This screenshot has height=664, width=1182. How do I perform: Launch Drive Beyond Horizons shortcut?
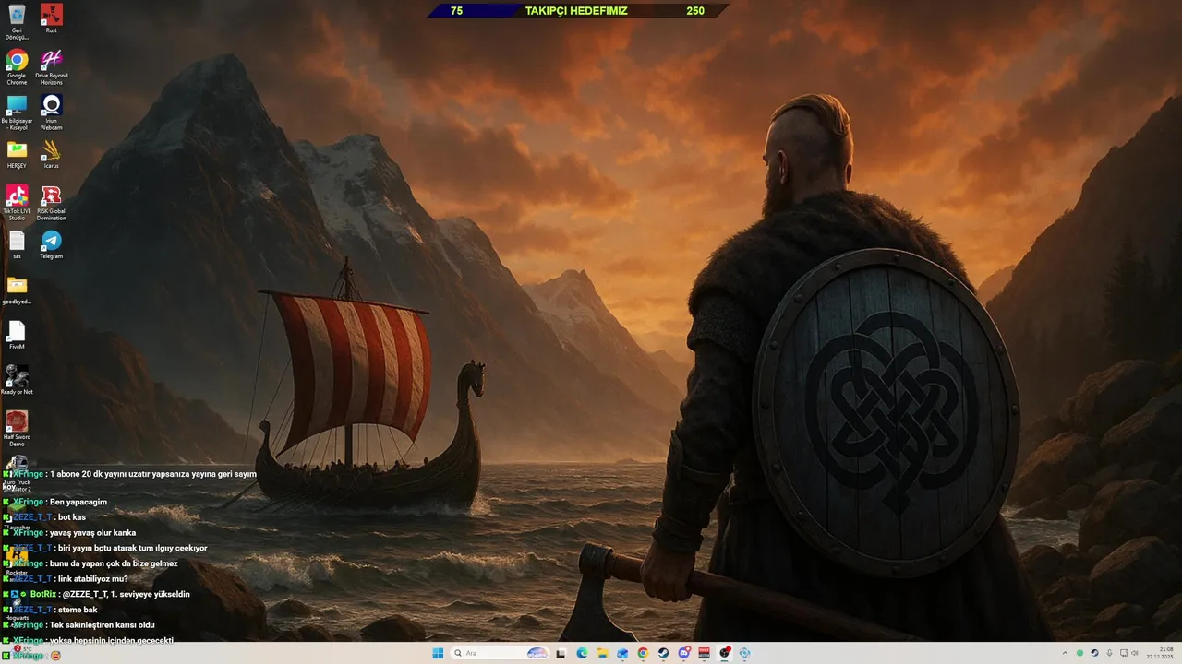52,66
